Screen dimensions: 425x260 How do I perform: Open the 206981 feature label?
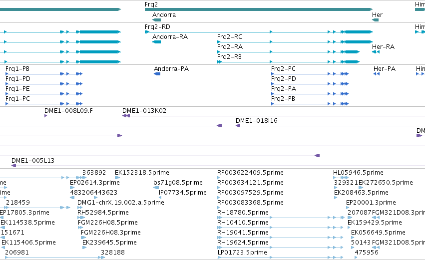[x=17, y=253]
